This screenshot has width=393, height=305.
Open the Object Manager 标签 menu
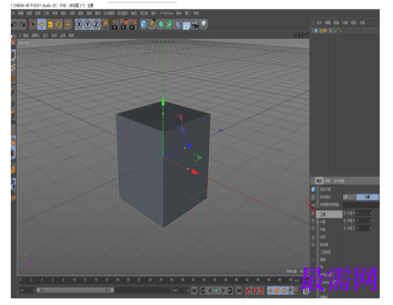tap(353, 22)
